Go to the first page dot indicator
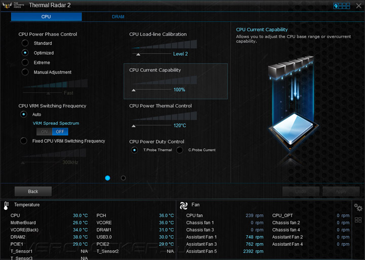 107,178
